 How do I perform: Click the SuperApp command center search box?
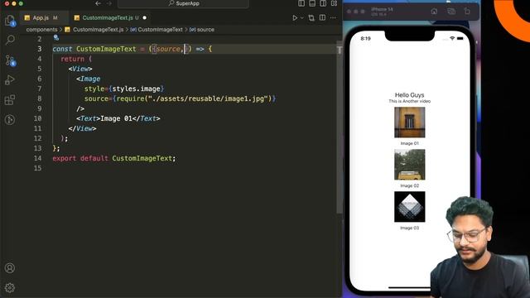tap(183, 3)
